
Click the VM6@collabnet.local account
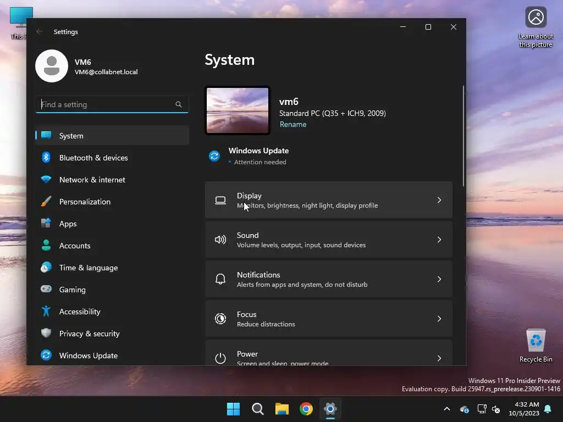[106, 72]
